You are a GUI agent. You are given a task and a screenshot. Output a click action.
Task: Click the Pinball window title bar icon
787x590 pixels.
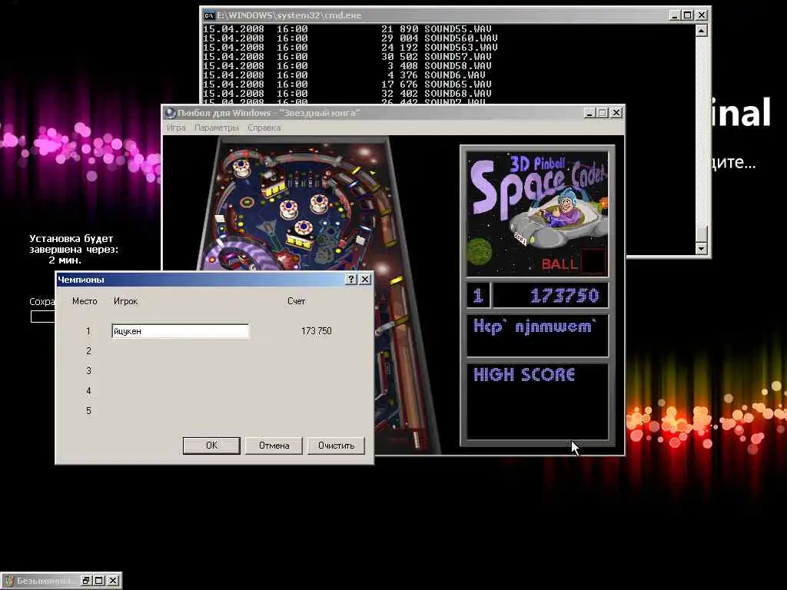tap(170, 113)
